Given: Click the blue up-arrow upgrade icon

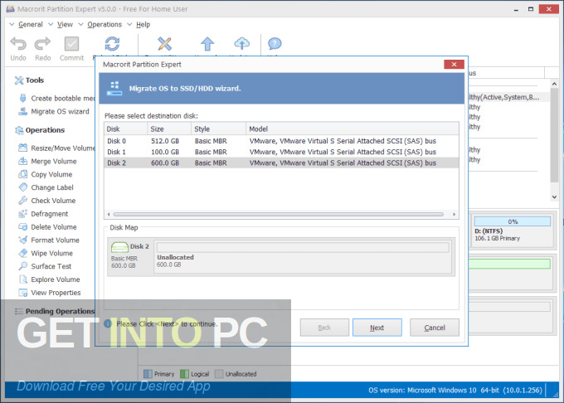Looking at the screenshot, I should click(207, 44).
